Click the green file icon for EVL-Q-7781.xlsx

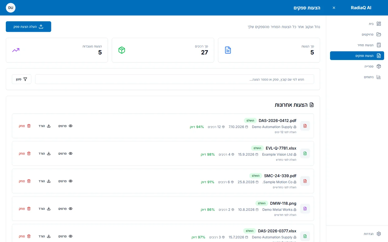[x=305, y=153]
